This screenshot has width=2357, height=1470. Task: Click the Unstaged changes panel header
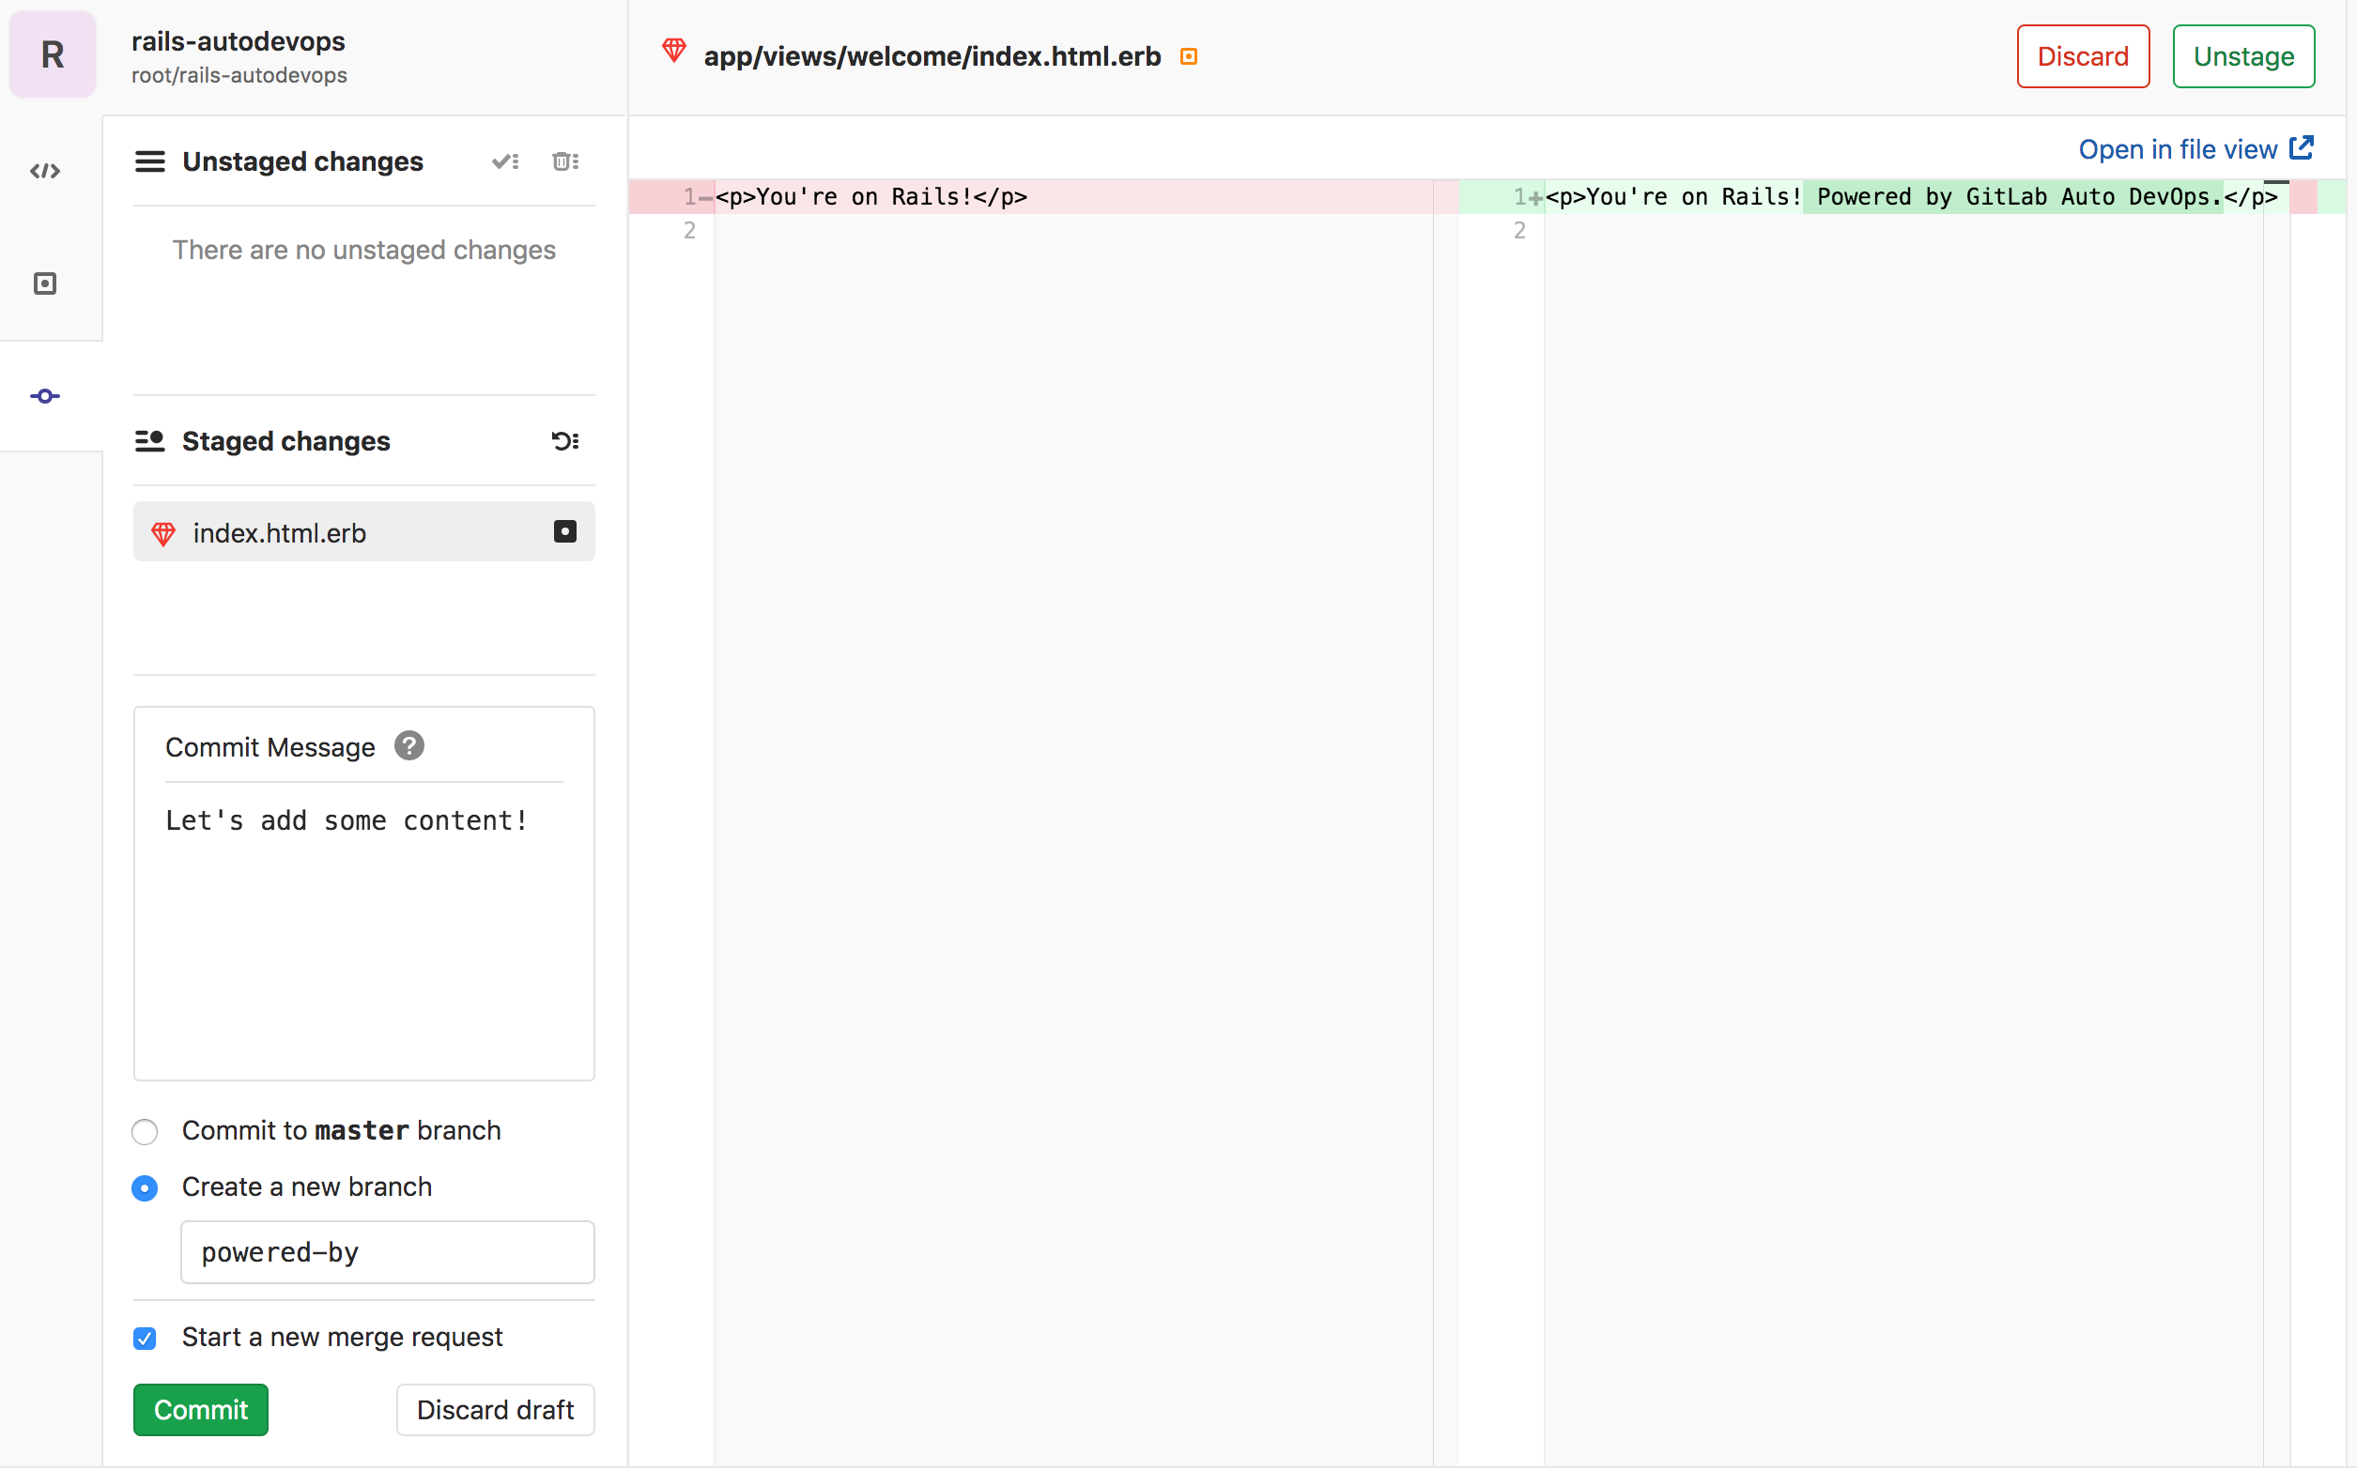(301, 161)
